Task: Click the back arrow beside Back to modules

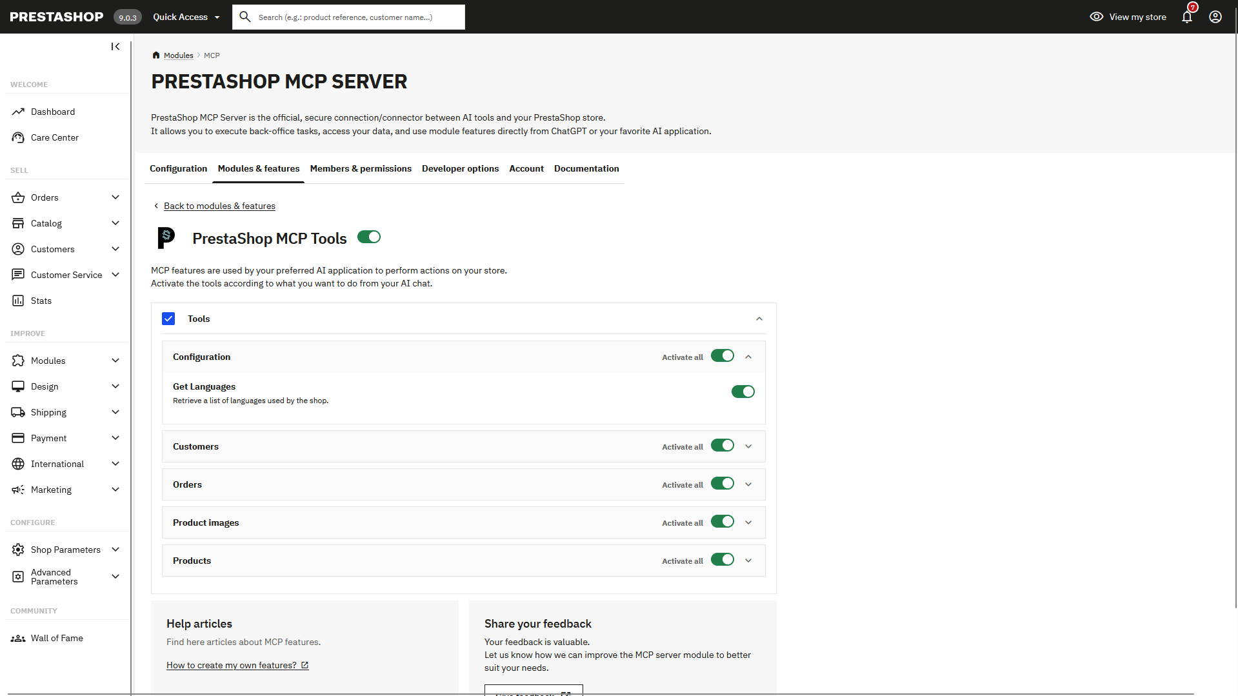Action: 156,206
